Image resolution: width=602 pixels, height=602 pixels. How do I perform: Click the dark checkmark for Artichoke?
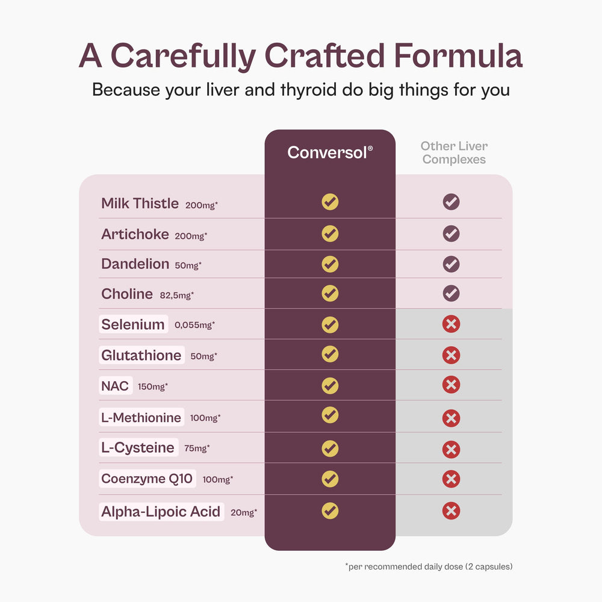click(451, 234)
